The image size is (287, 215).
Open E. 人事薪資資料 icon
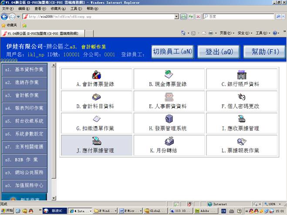point(169,97)
